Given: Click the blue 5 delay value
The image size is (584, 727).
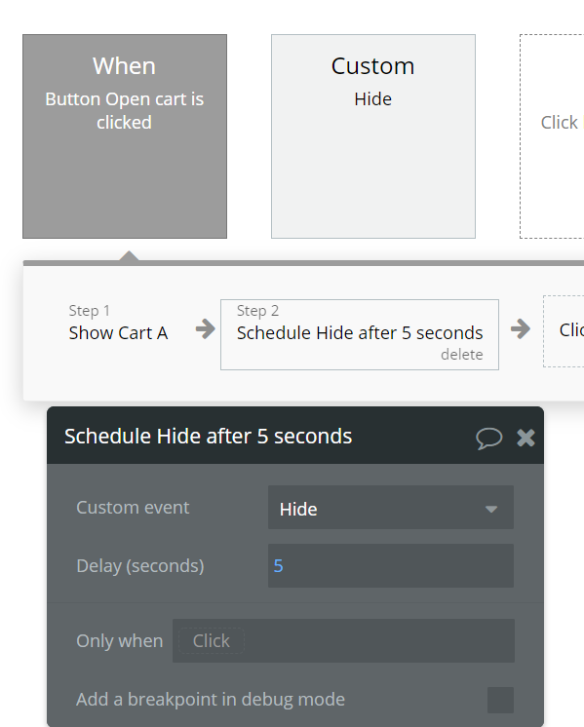Looking at the screenshot, I should pyautogui.click(x=278, y=566).
